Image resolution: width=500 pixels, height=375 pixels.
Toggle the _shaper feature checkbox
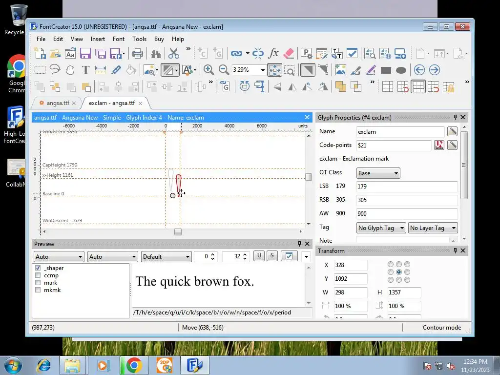pyautogui.click(x=38, y=268)
